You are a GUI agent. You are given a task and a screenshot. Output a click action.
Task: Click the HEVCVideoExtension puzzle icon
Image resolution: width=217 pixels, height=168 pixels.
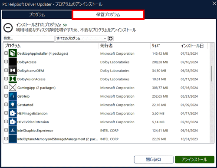pos(13,122)
